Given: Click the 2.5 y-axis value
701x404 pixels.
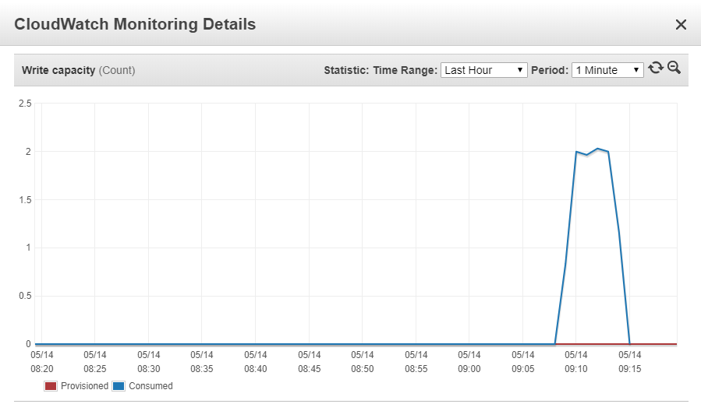Looking at the screenshot, I should click(25, 104).
